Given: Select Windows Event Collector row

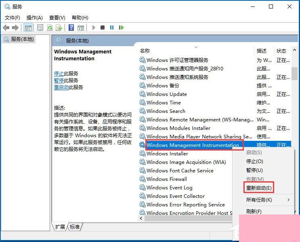Looking at the screenshot, I should pos(186,196).
